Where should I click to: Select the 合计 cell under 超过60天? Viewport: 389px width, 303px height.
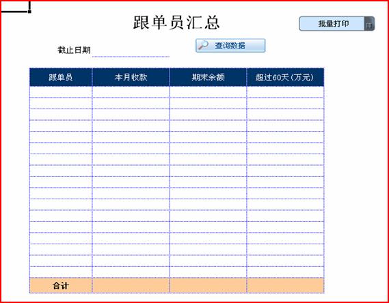click(x=285, y=285)
